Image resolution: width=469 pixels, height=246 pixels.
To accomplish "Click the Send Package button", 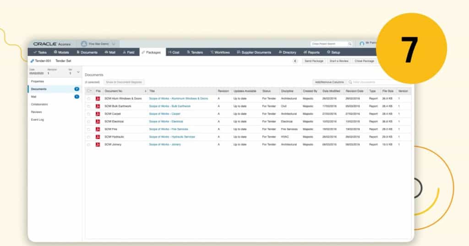I will [x=314, y=61].
